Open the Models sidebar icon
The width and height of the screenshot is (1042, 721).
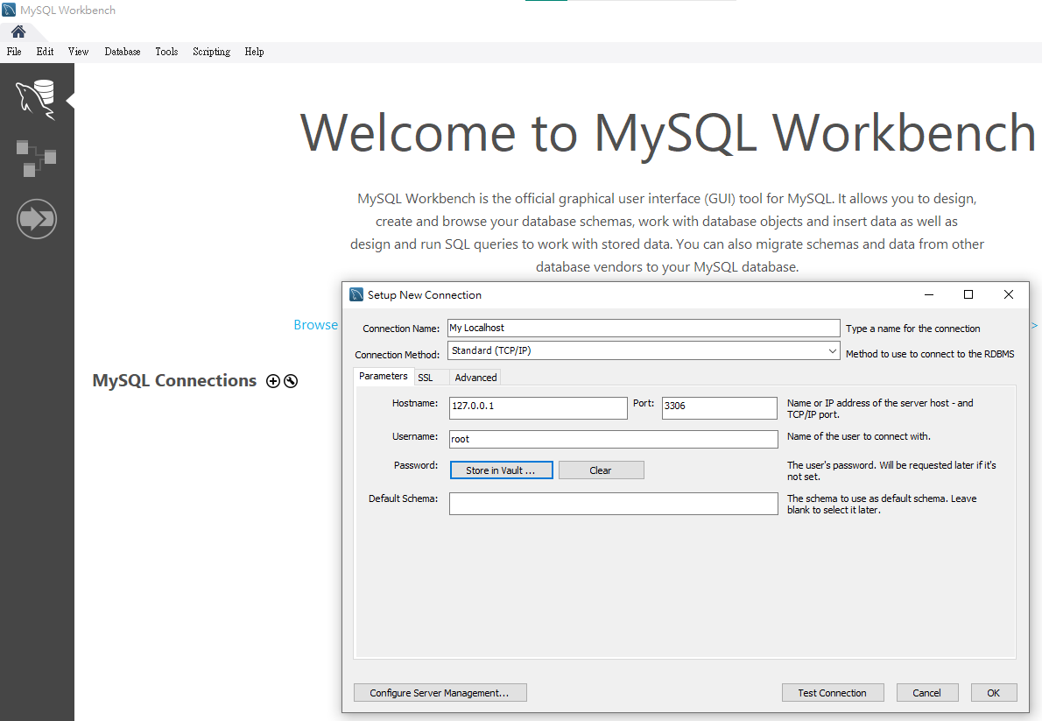tap(36, 159)
